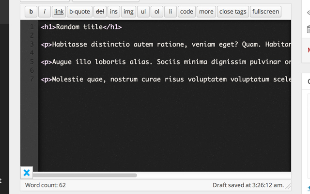Insert a link via the link button

point(59,12)
